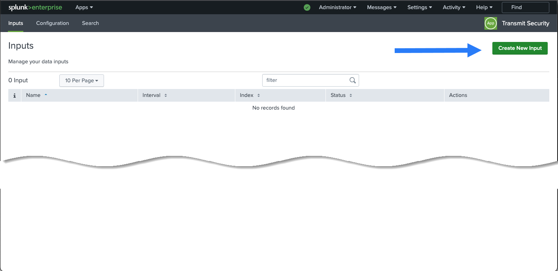Click the Create New Input button
The height and width of the screenshot is (271, 558).
point(520,48)
